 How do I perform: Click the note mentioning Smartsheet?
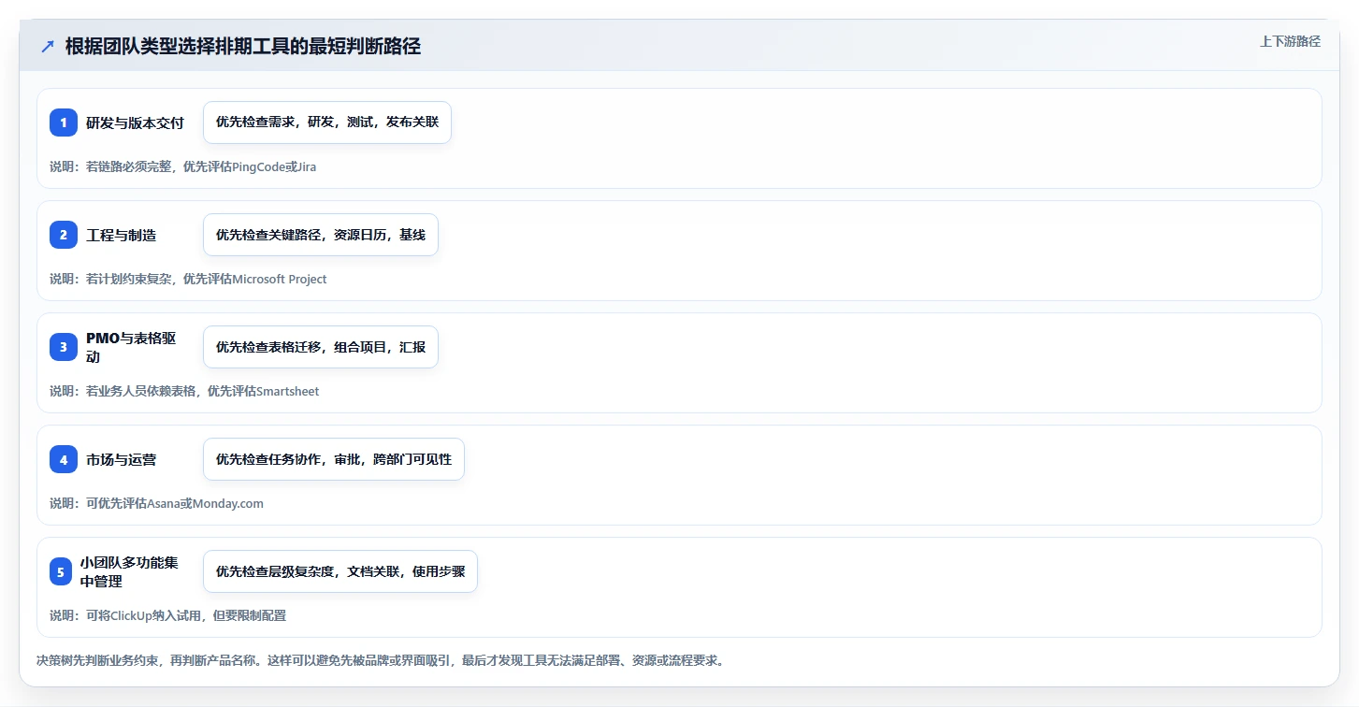click(184, 391)
